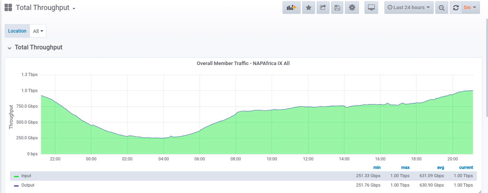
Task: Sort legend by max column
Action: click(x=405, y=168)
